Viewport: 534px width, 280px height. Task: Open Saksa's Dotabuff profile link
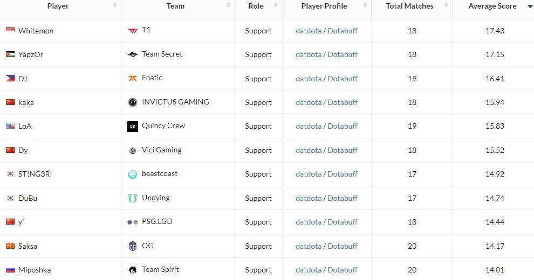[343, 246]
